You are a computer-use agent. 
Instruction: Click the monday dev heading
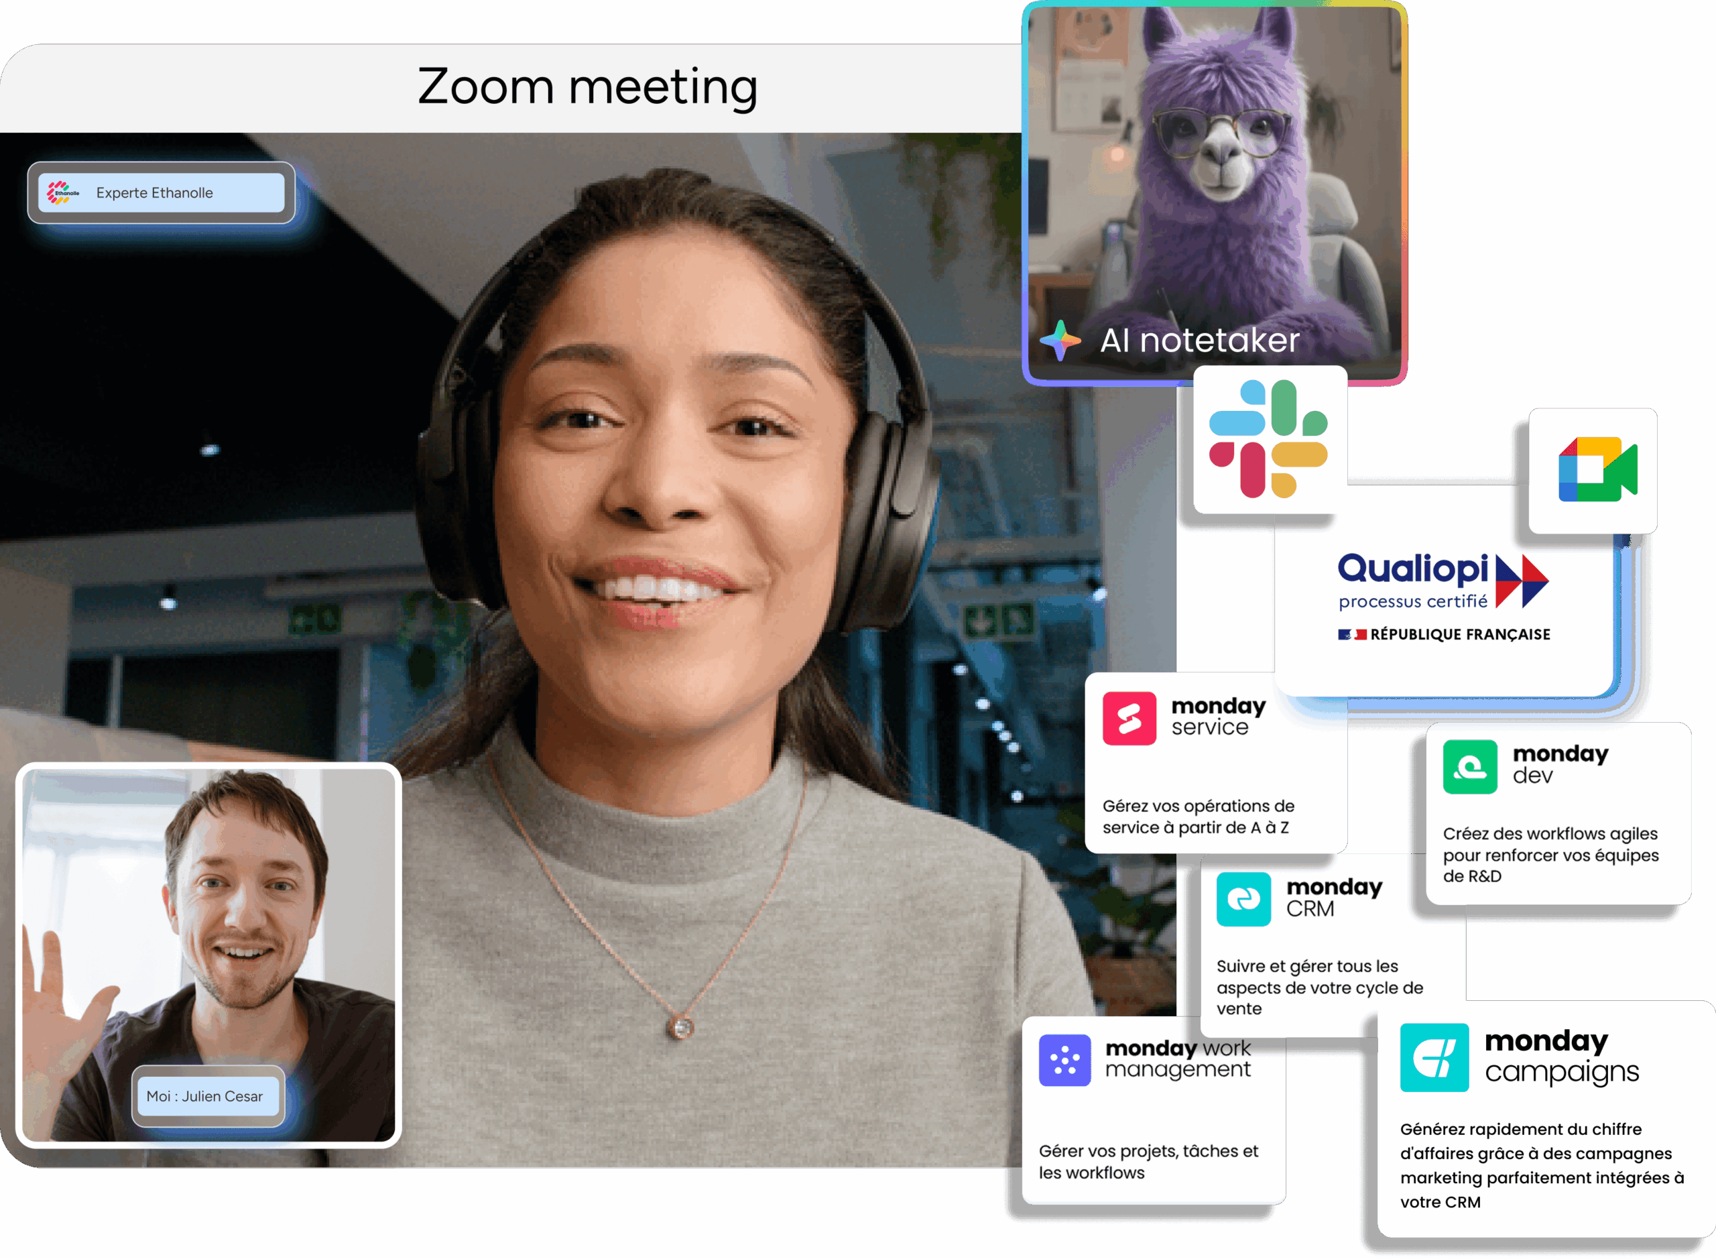click(1560, 764)
